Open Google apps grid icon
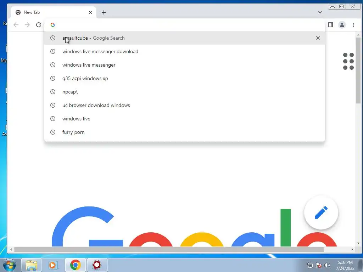This screenshot has width=363, height=272. tap(348, 61)
